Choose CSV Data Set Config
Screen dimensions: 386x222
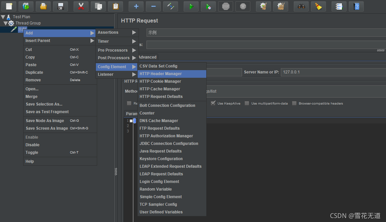[x=172, y=66]
